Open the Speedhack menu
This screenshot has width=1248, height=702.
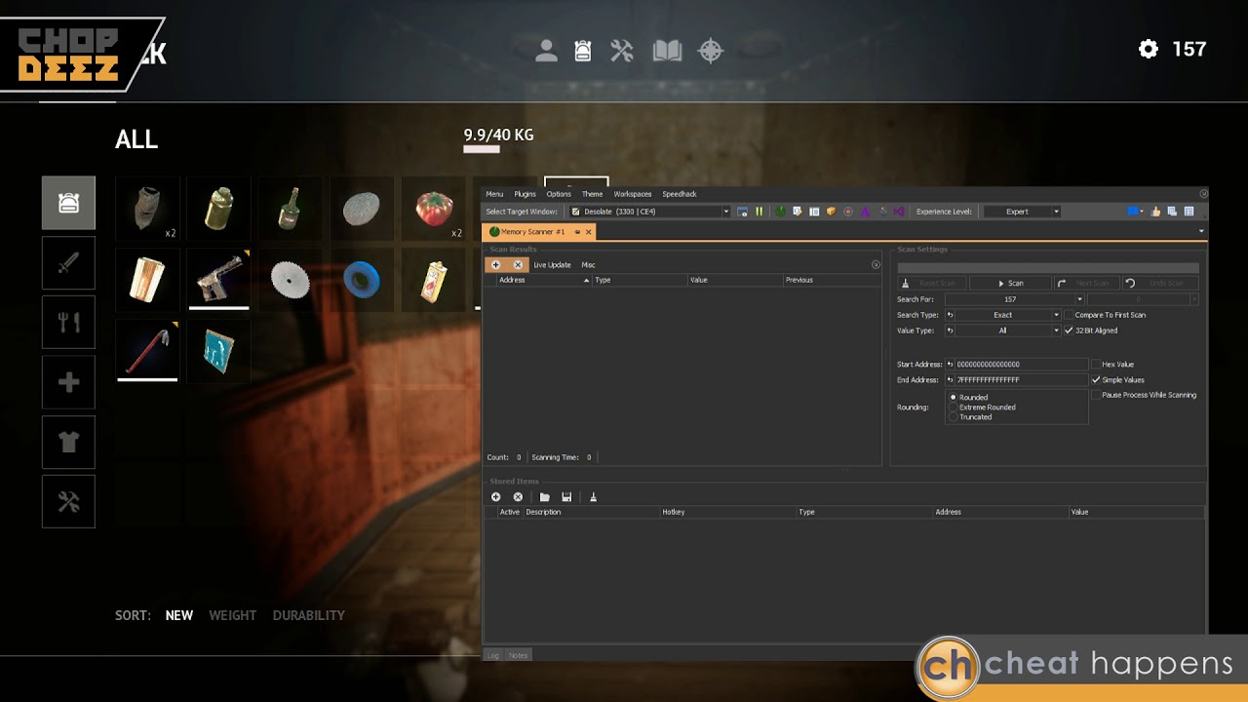click(680, 194)
